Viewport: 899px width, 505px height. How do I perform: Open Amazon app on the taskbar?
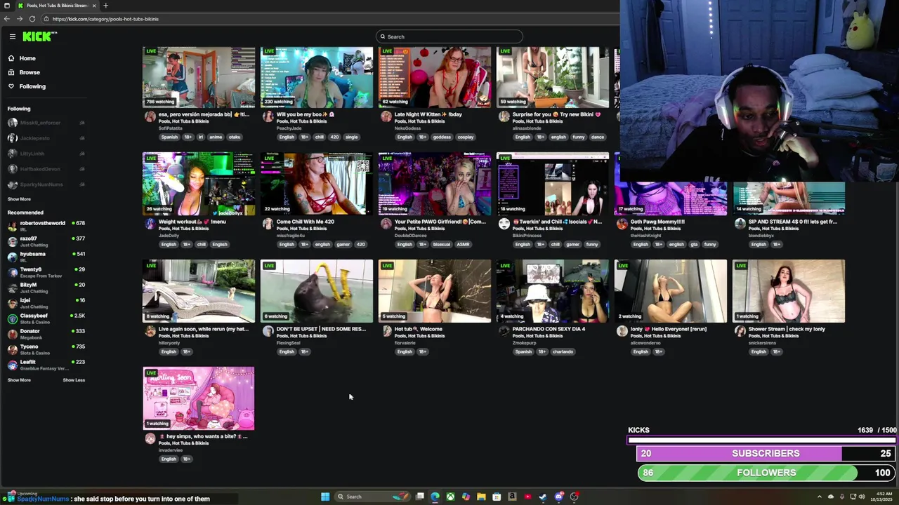512,497
